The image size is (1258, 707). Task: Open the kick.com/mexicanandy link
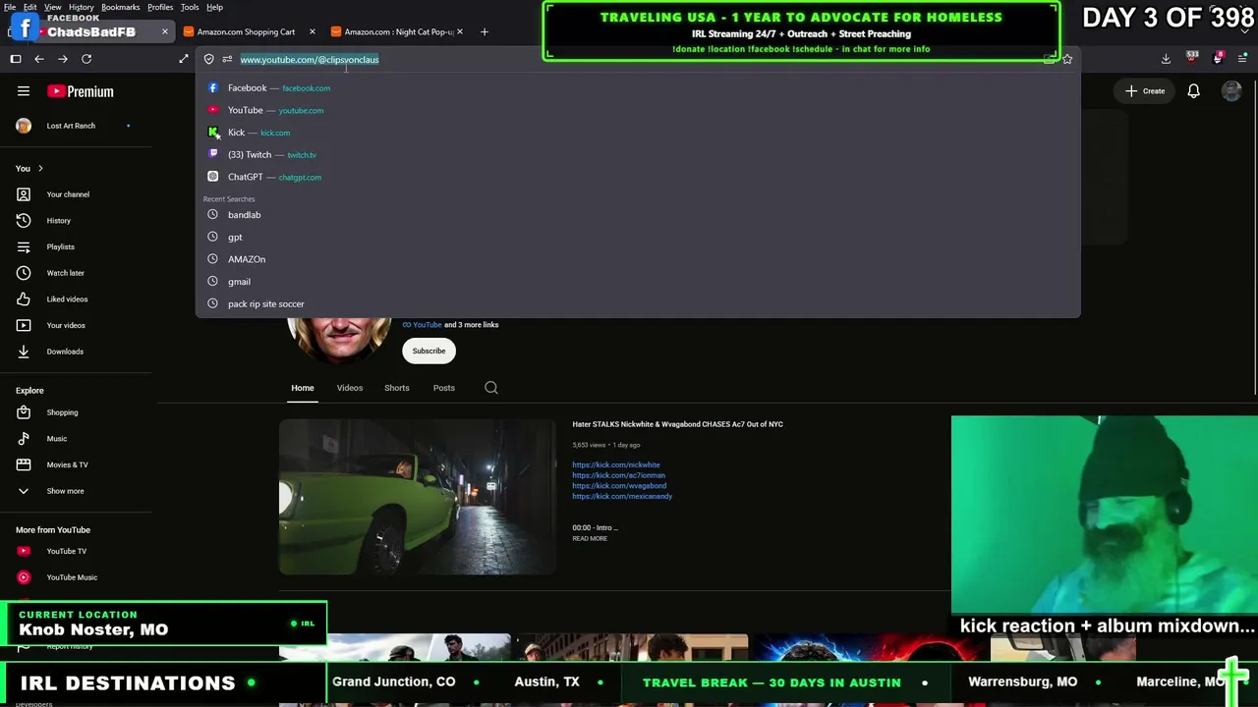tap(622, 496)
